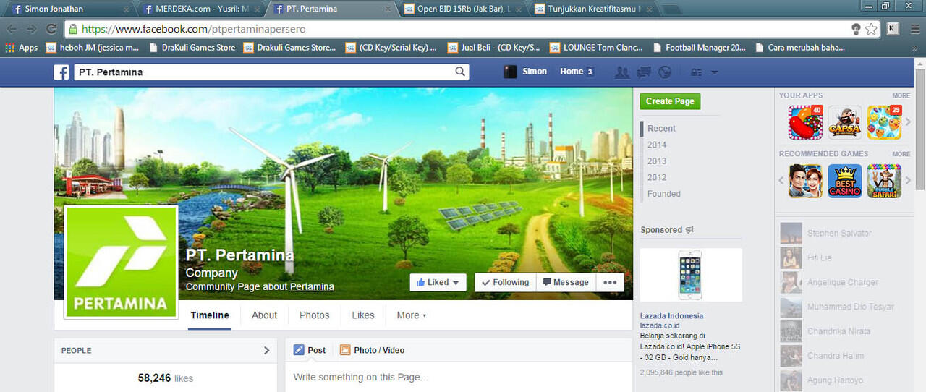
Task: Click the Message button
Action: (x=566, y=282)
